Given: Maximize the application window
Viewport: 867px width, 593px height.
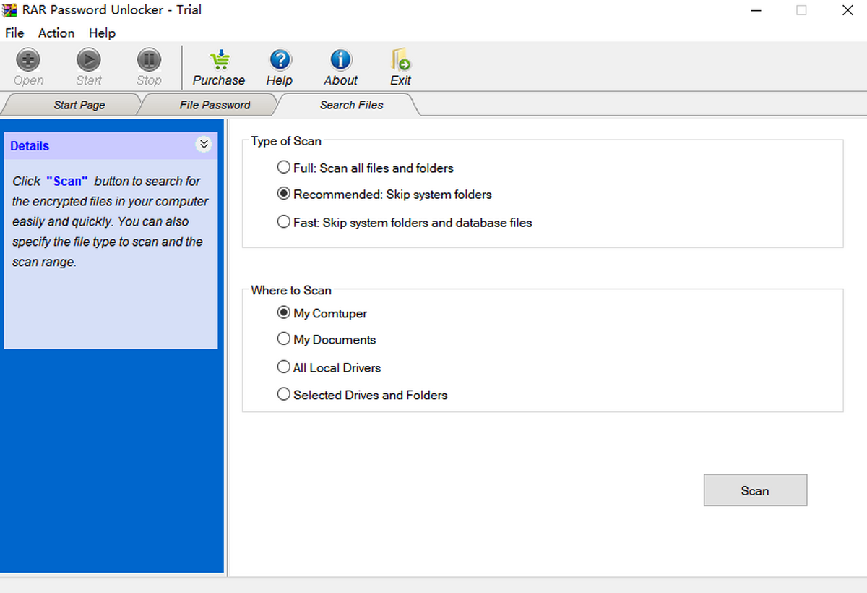Looking at the screenshot, I should [x=801, y=11].
